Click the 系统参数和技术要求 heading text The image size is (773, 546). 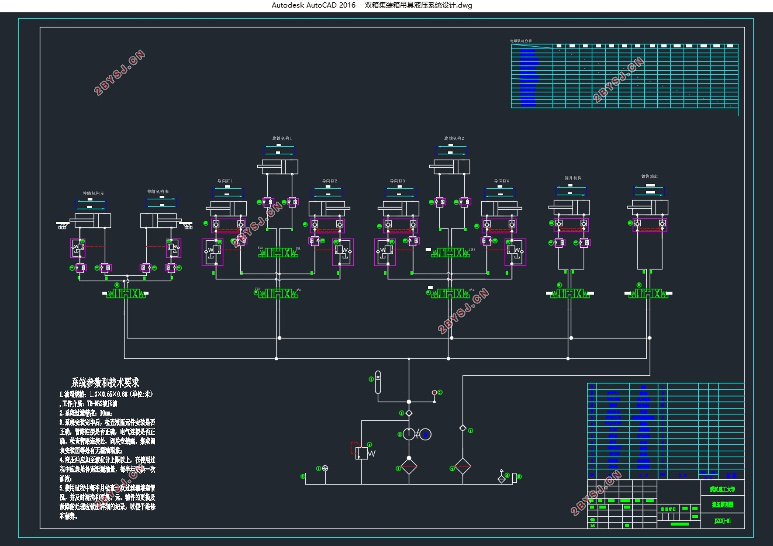click(105, 383)
